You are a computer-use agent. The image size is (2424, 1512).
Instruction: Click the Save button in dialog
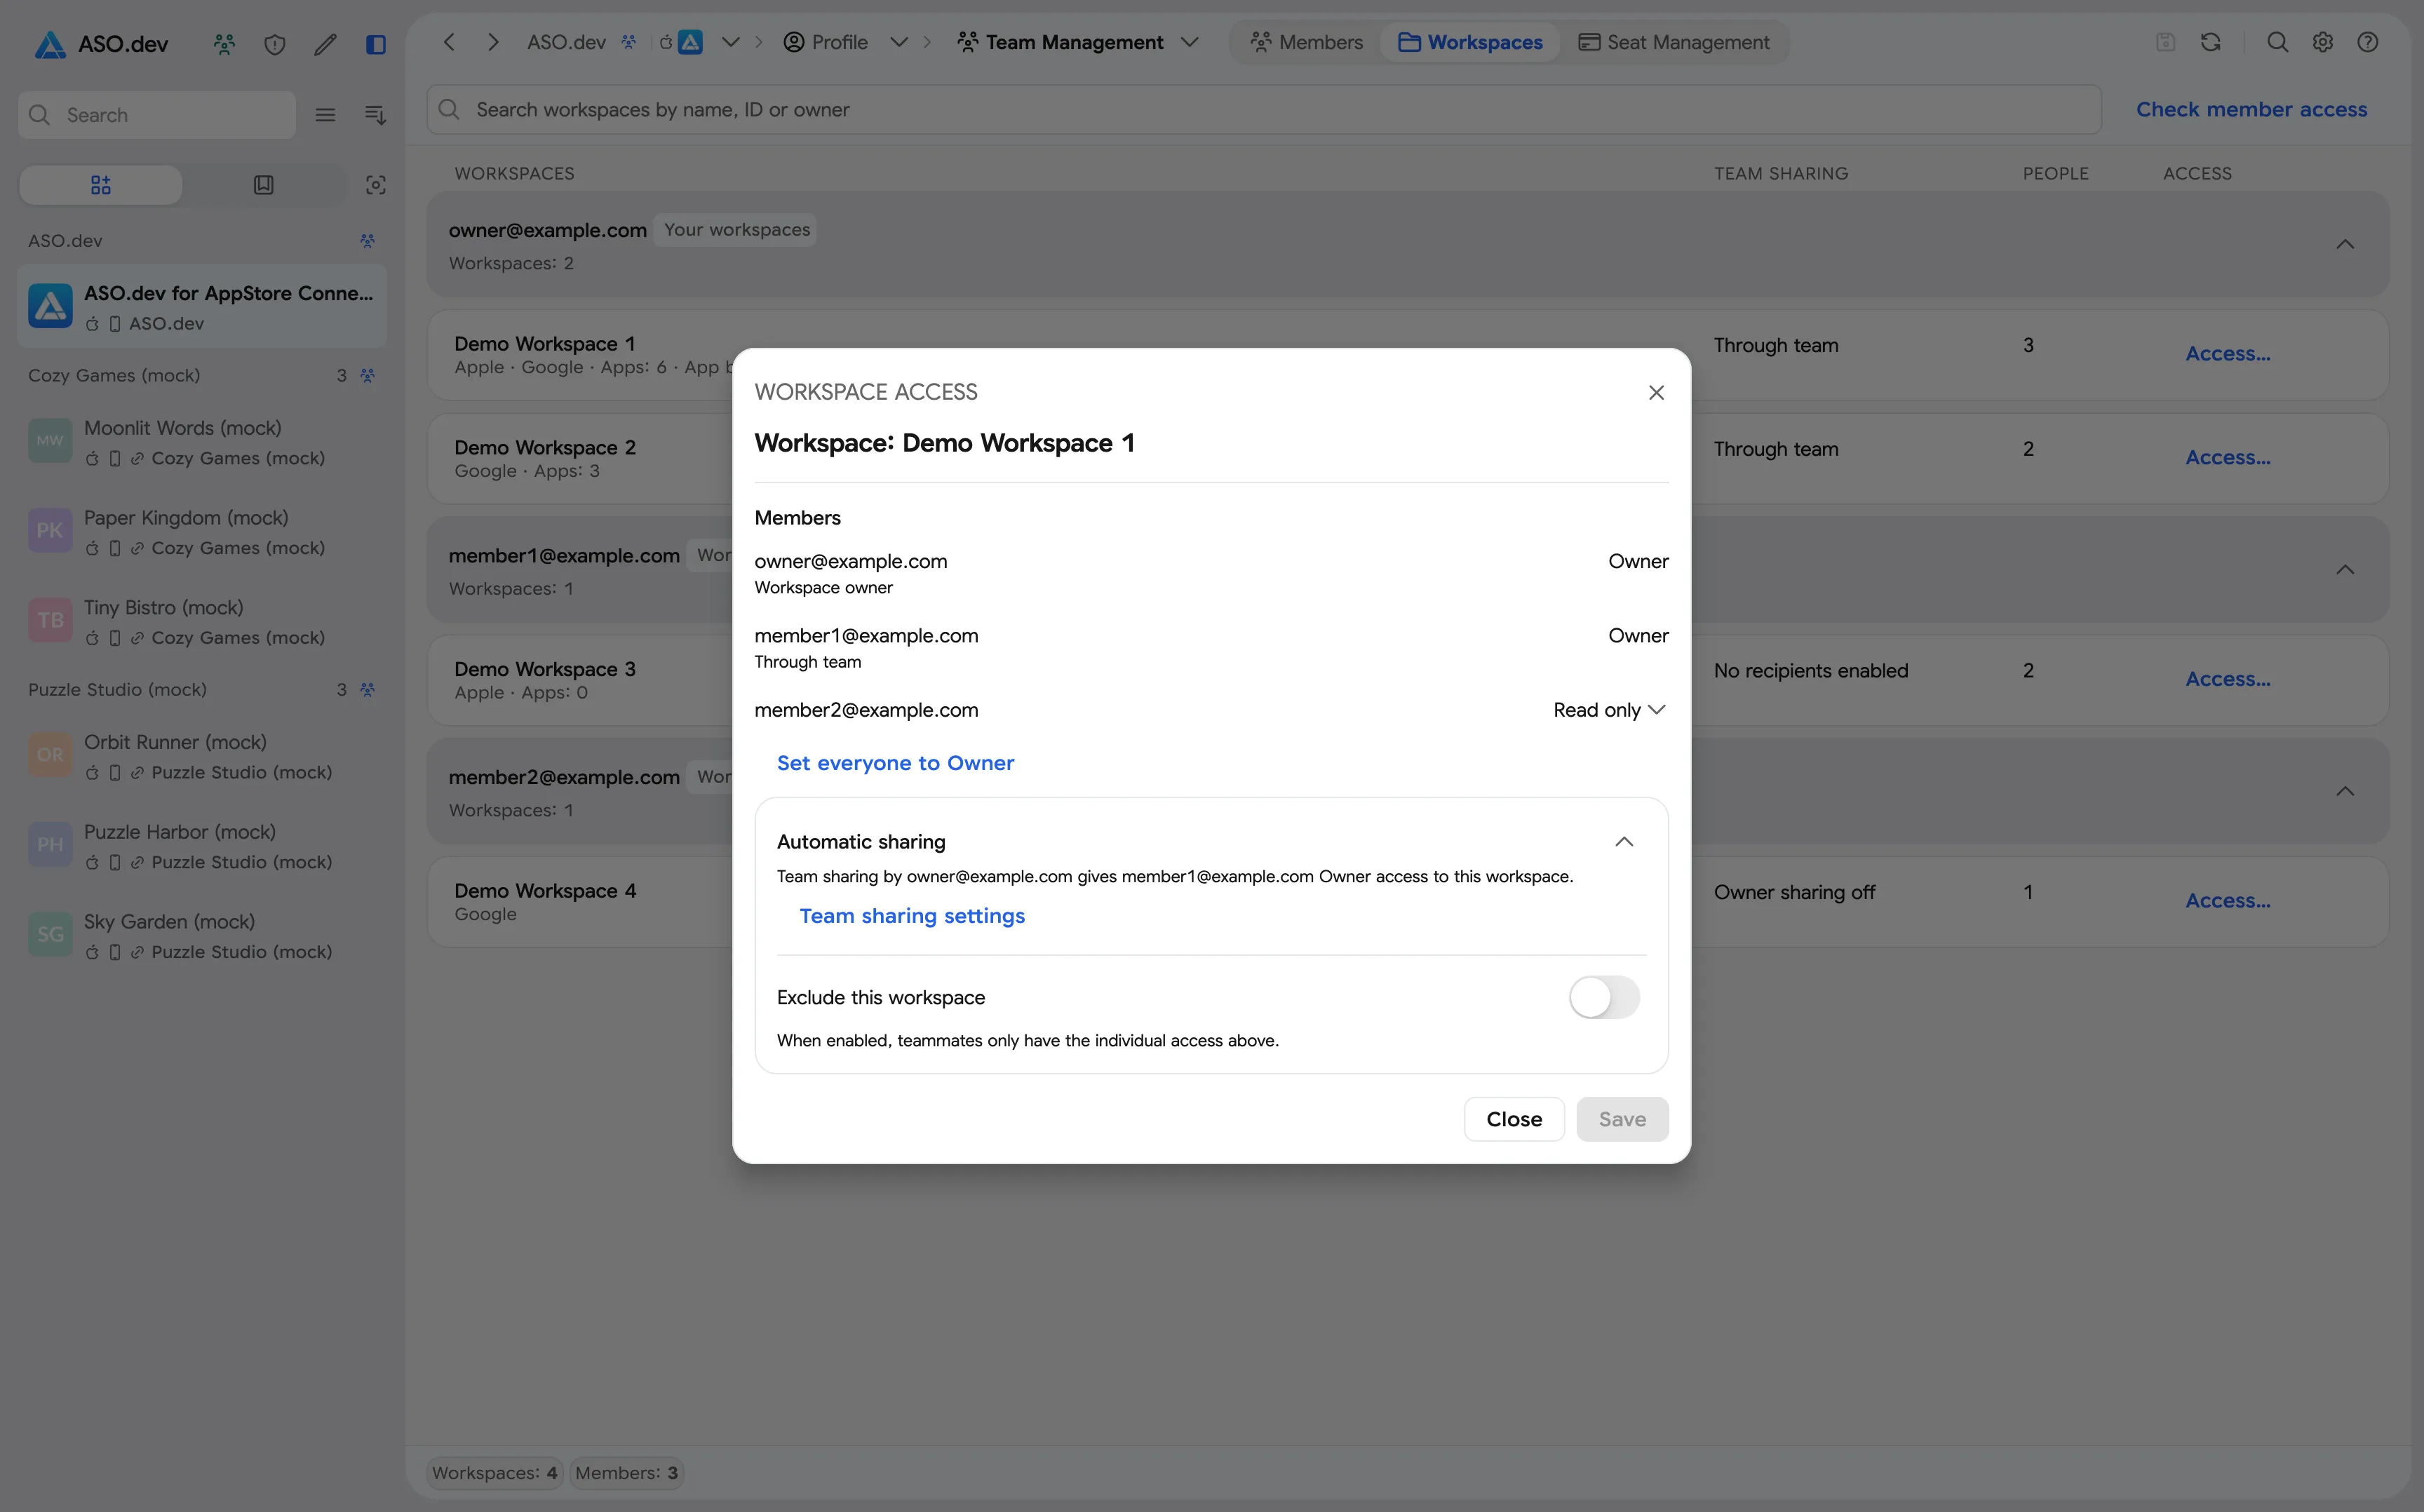1622,1119
